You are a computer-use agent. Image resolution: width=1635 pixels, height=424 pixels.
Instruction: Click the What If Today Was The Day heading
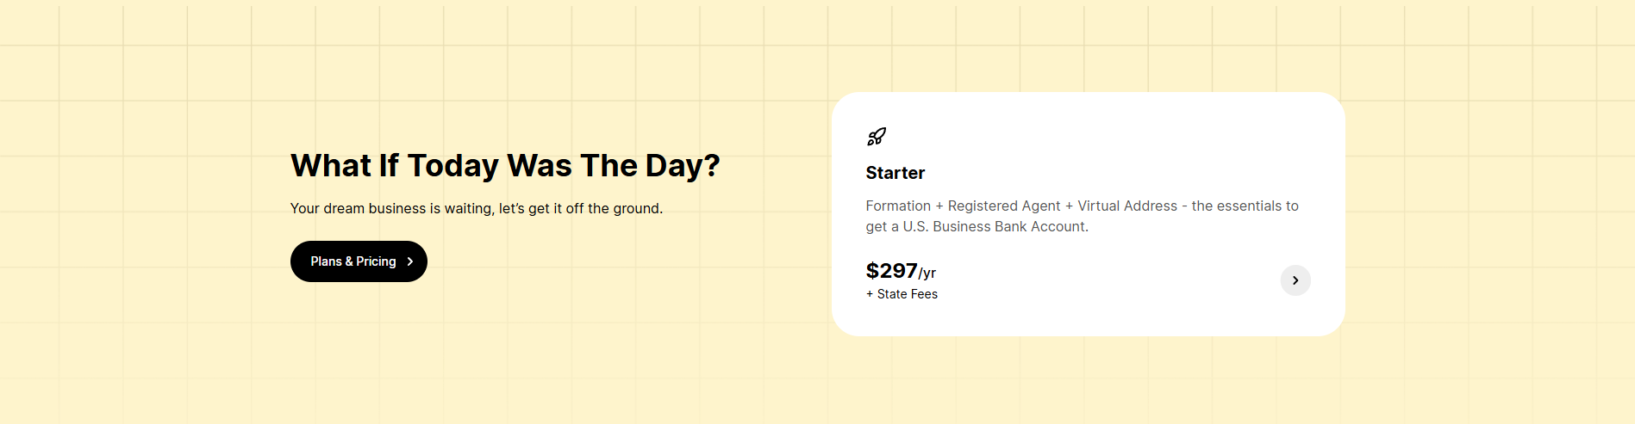[504, 165]
